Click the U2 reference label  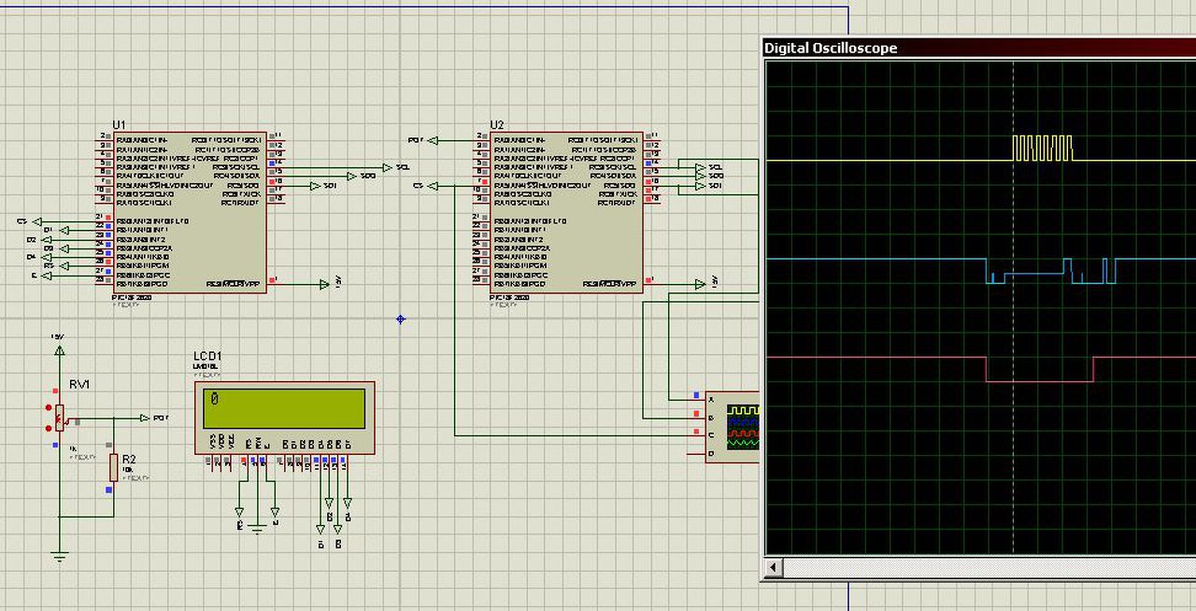(497, 125)
